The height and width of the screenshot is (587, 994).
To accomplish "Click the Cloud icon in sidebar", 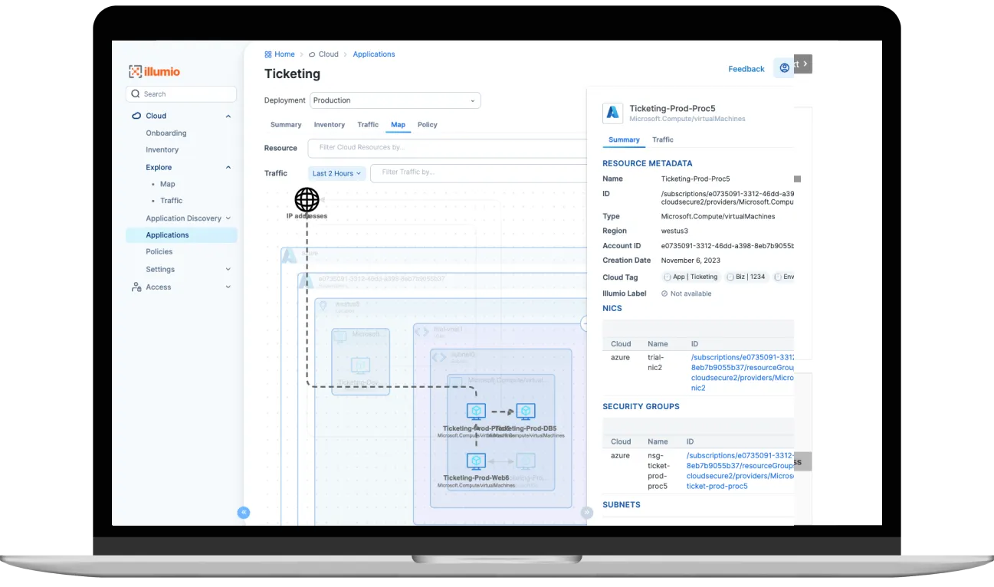I will [x=136, y=116].
